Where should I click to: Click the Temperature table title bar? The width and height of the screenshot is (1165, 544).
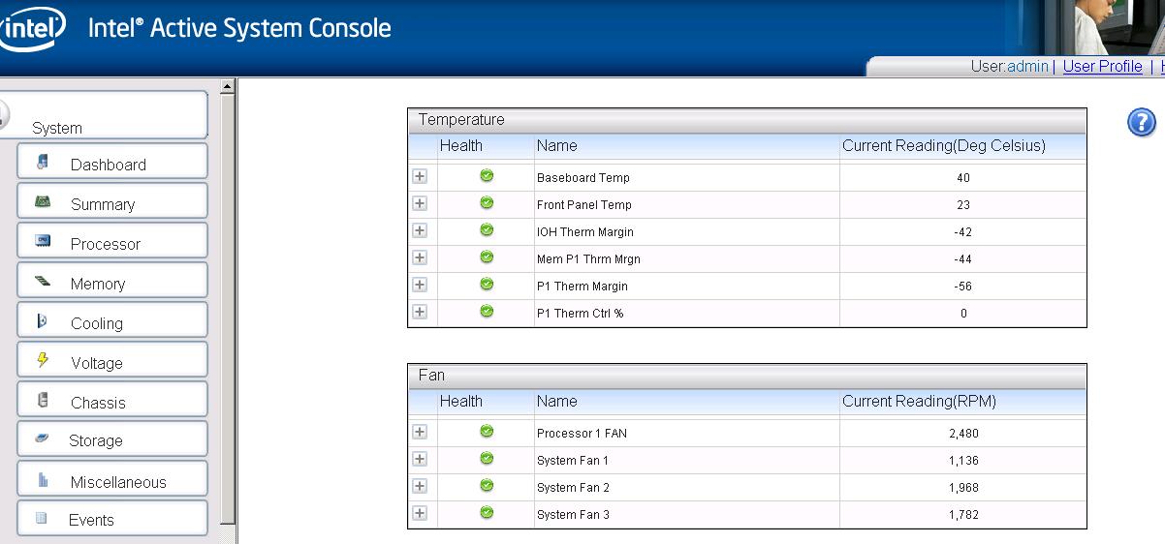coord(747,120)
